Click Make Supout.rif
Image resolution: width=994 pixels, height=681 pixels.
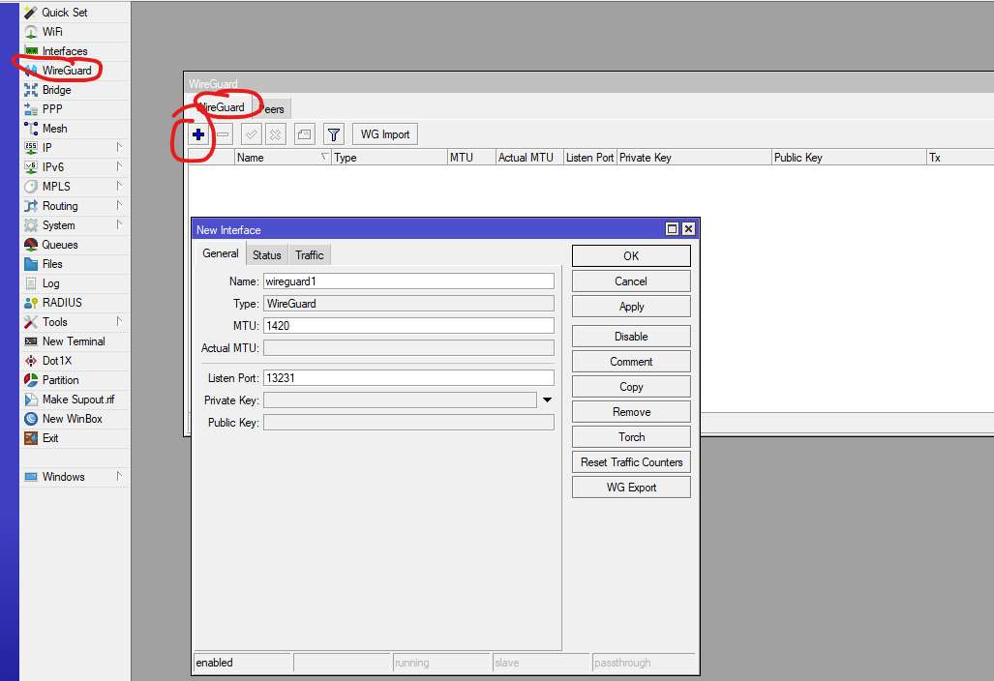[x=75, y=400]
